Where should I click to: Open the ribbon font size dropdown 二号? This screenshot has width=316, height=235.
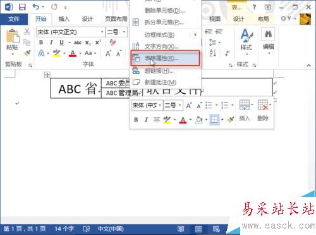(x=116, y=32)
